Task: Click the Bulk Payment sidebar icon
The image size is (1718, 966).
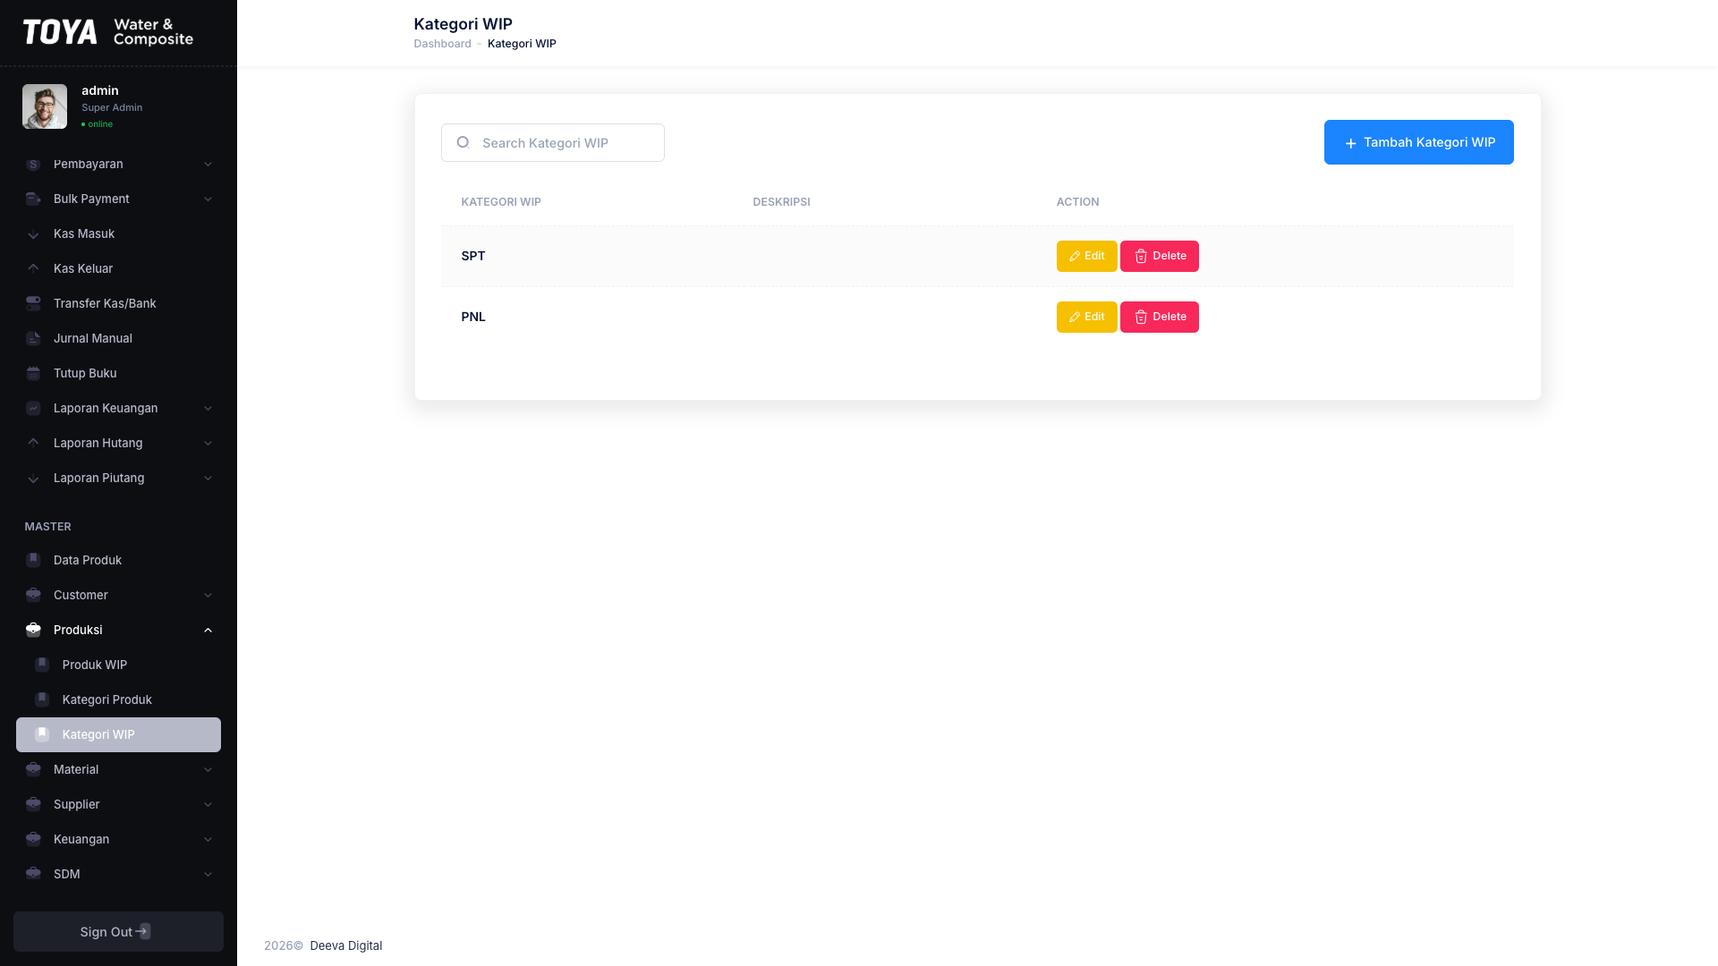Action: coord(33,199)
